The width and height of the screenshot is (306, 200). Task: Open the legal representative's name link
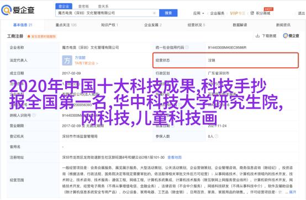click(80, 58)
